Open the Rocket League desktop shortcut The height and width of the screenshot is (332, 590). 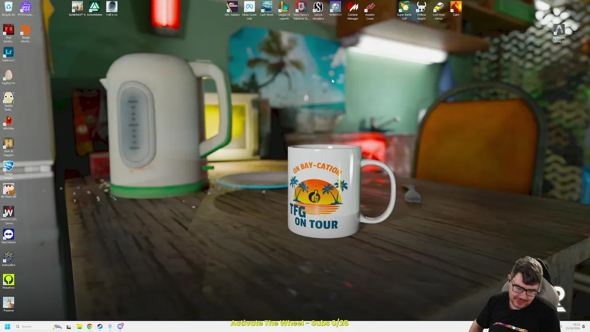pos(8,170)
